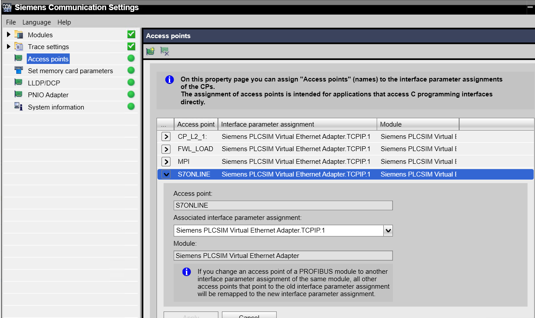
Task: Click the delete access point toolbar icon
Action: coord(164,51)
